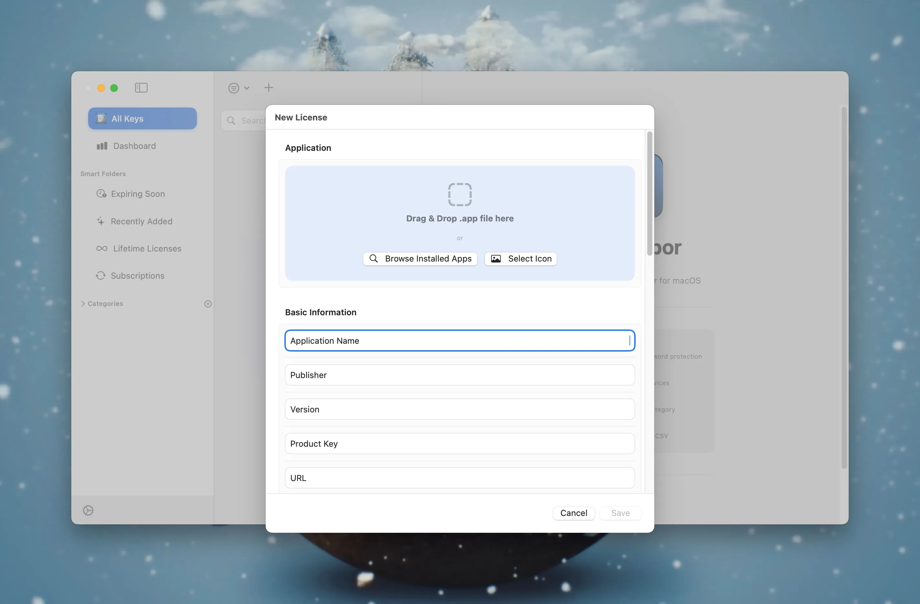The width and height of the screenshot is (920, 604).
Task: Toggle the sidebar panel icon
Action: point(141,88)
